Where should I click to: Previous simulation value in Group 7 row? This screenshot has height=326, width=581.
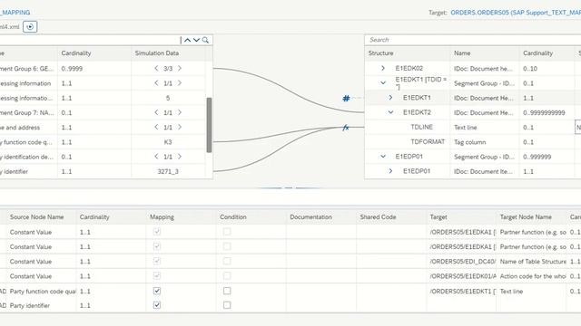(156, 112)
